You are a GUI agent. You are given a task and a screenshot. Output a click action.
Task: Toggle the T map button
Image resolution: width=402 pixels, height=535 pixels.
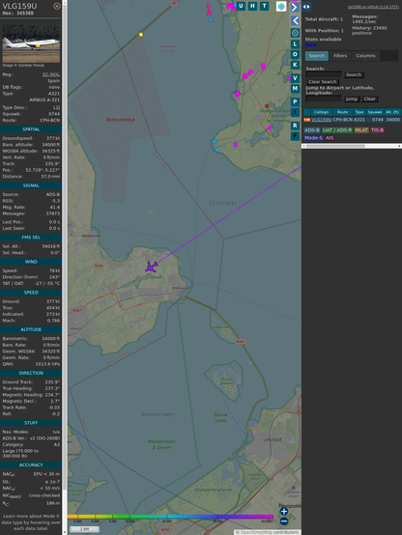[265, 6]
